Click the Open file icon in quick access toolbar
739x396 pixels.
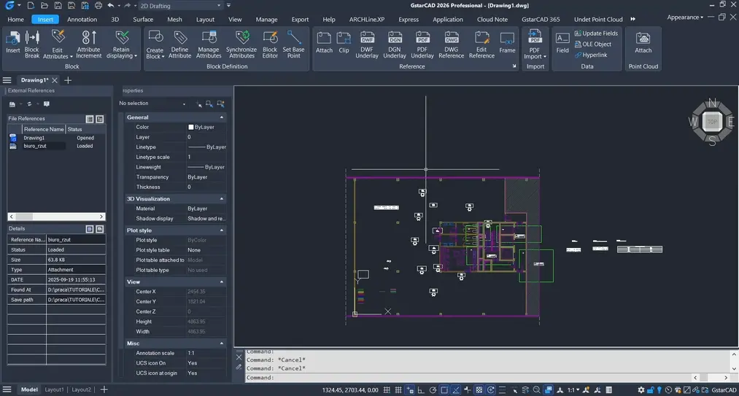44,6
